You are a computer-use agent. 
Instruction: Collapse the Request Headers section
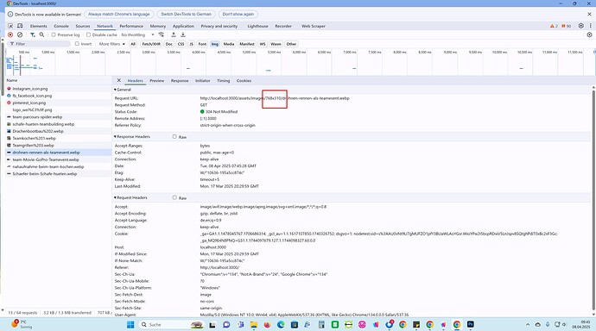(130, 197)
